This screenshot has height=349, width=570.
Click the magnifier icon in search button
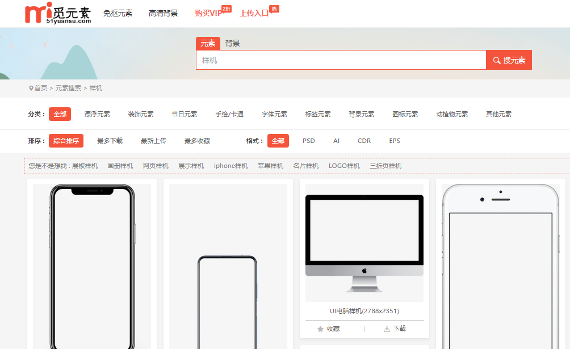(497, 60)
